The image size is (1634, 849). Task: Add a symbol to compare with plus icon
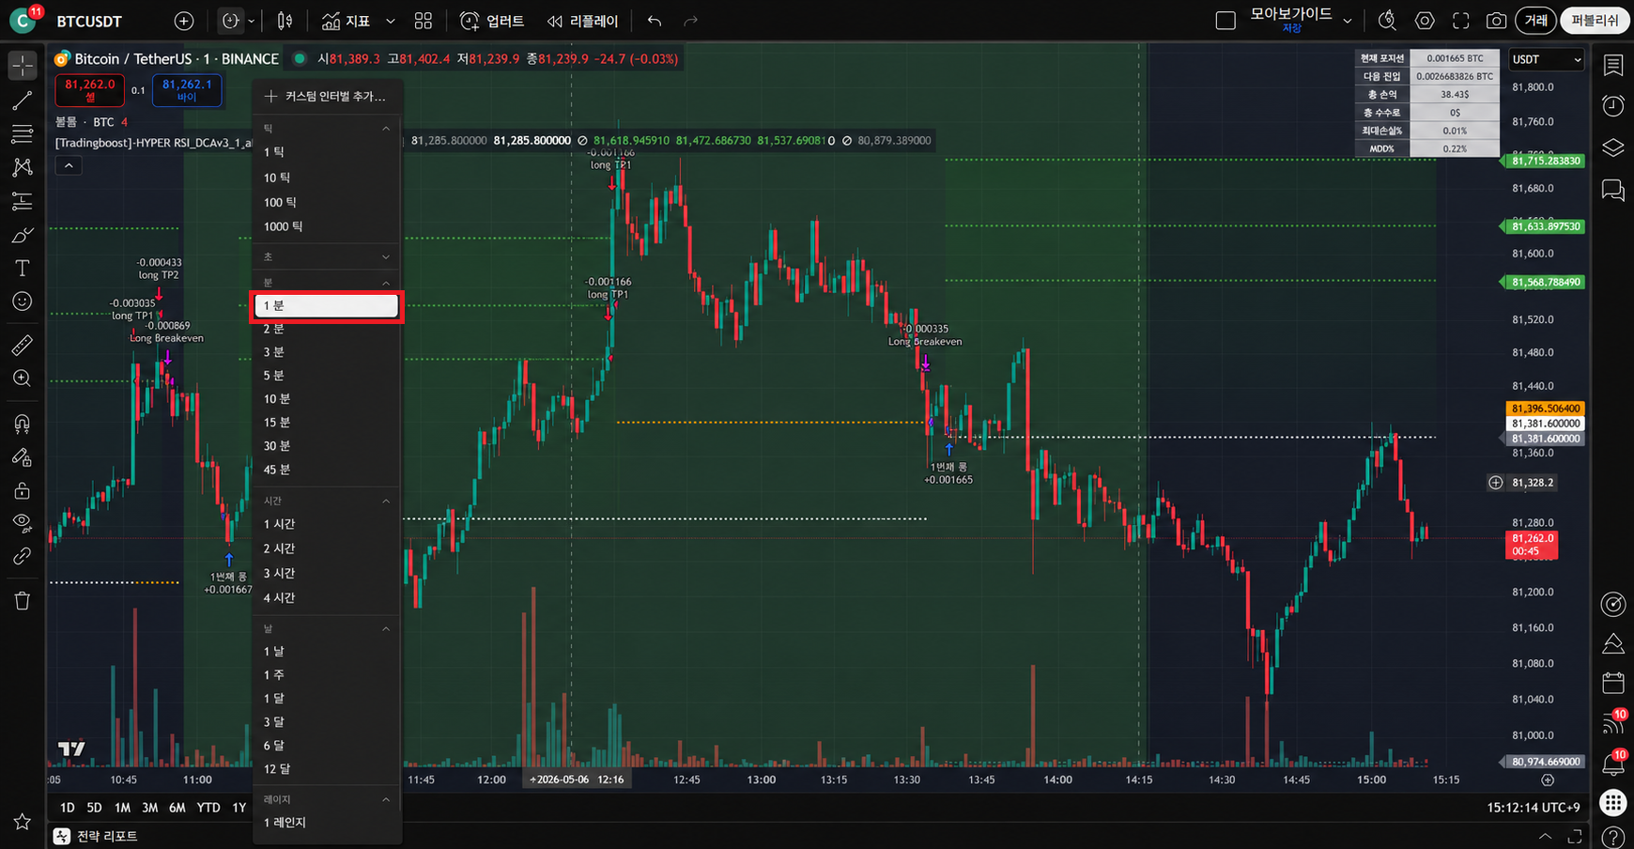coord(184,21)
